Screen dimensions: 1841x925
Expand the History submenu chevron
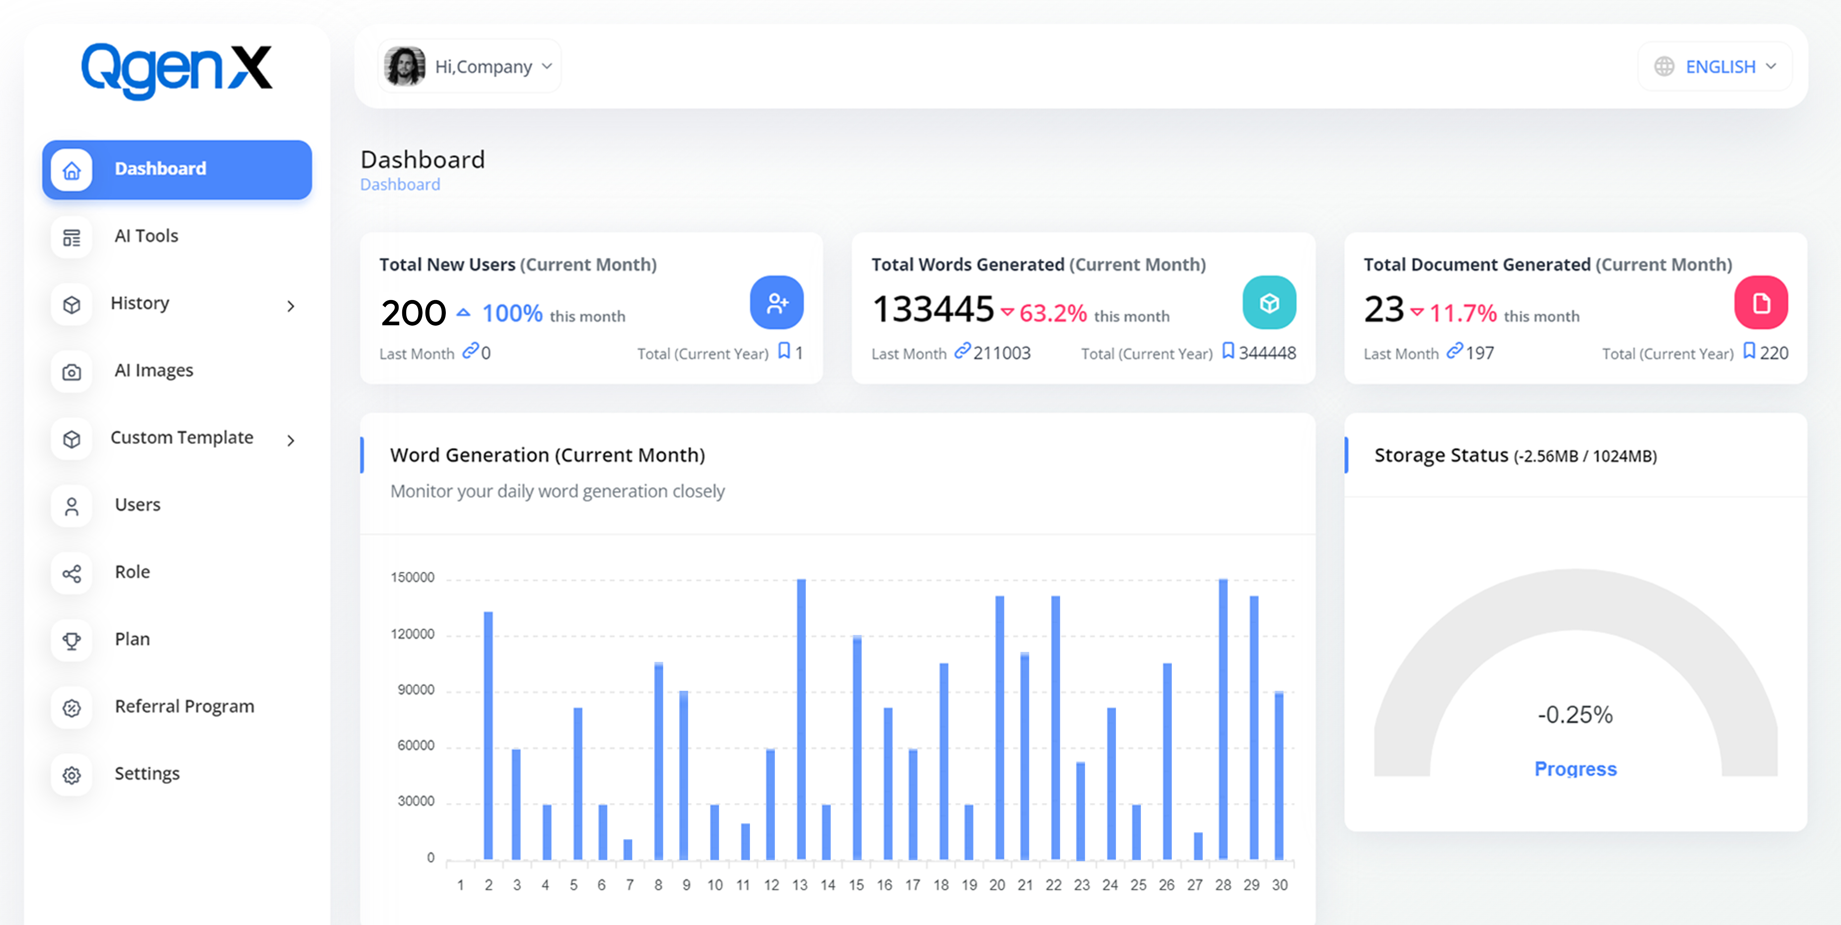291,306
